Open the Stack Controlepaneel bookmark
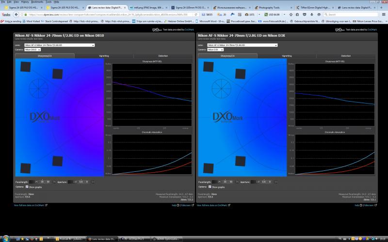The height and width of the screenshot is (242, 388). [x=54, y=21]
